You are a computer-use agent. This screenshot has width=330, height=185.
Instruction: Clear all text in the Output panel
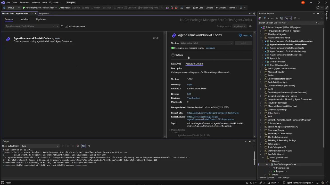pos(78,146)
